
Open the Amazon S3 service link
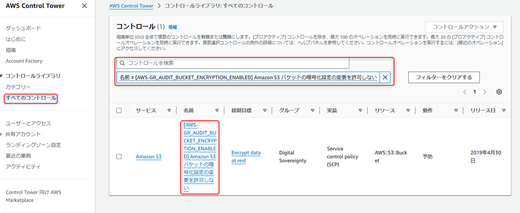click(149, 157)
